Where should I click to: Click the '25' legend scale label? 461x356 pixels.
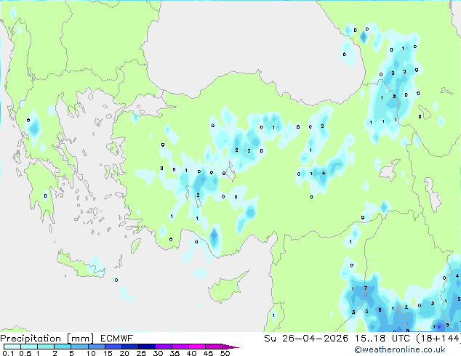tap(141, 353)
